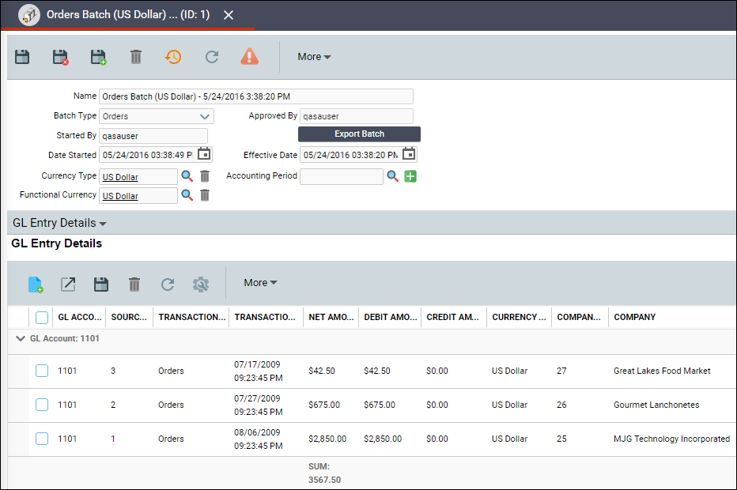
Task: Toggle the select-all checkbox in grid header
Action: pyautogui.click(x=42, y=318)
